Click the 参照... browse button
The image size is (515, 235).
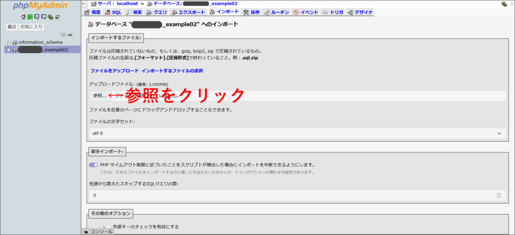(x=100, y=96)
